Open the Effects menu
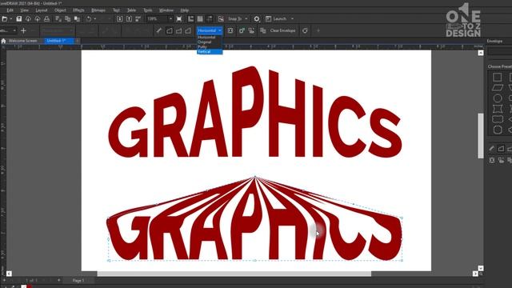 coord(78,10)
